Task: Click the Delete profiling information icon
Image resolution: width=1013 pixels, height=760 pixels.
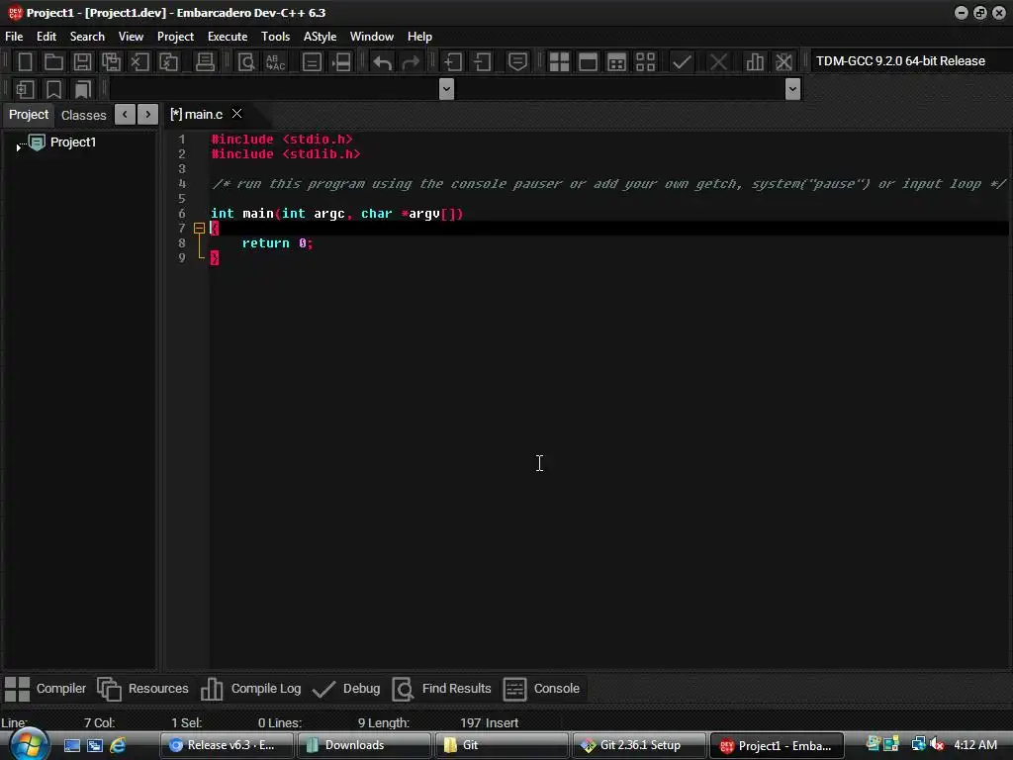Action: [x=783, y=61]
